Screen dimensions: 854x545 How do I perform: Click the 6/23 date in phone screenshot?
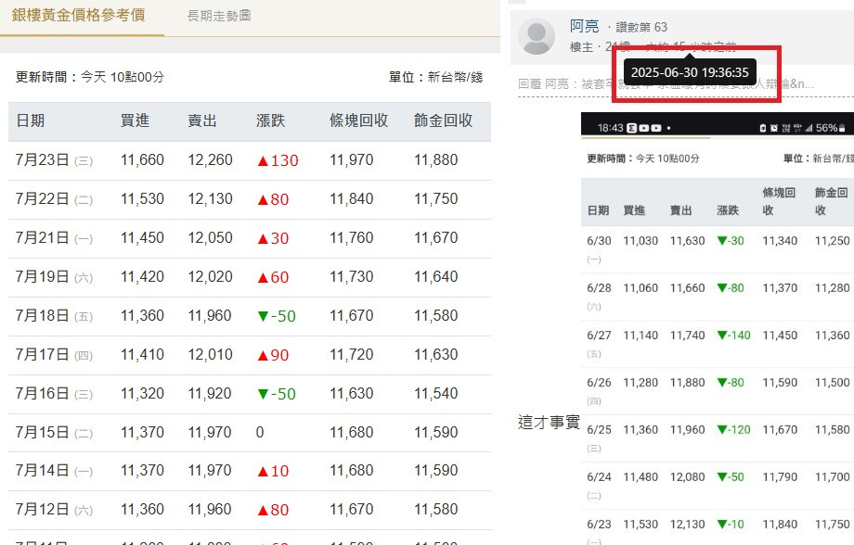point(599,525)
